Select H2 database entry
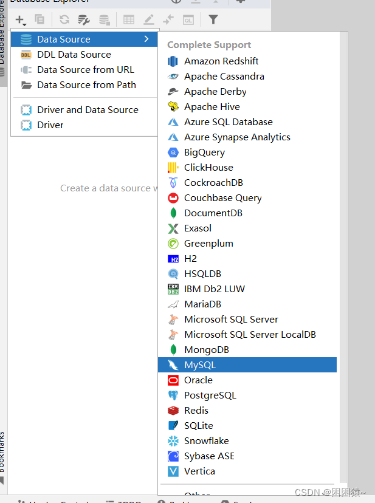The width and height of the screenshot is (375, 503). click(247, 259)
